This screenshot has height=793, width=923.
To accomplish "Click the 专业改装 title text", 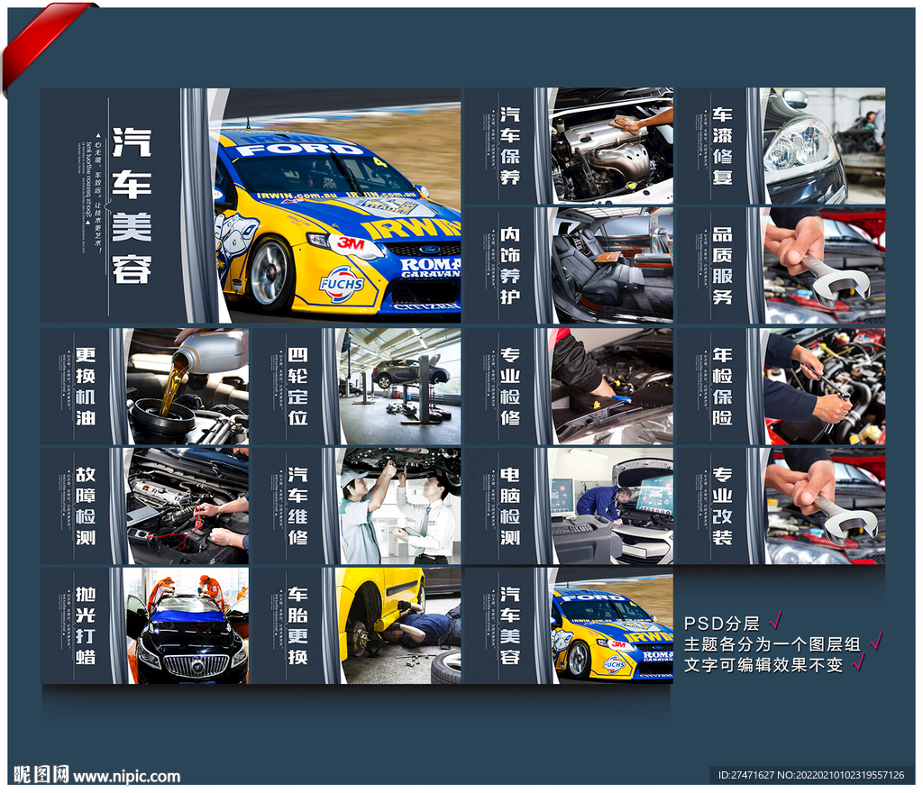I will click(x=722, y=506).
